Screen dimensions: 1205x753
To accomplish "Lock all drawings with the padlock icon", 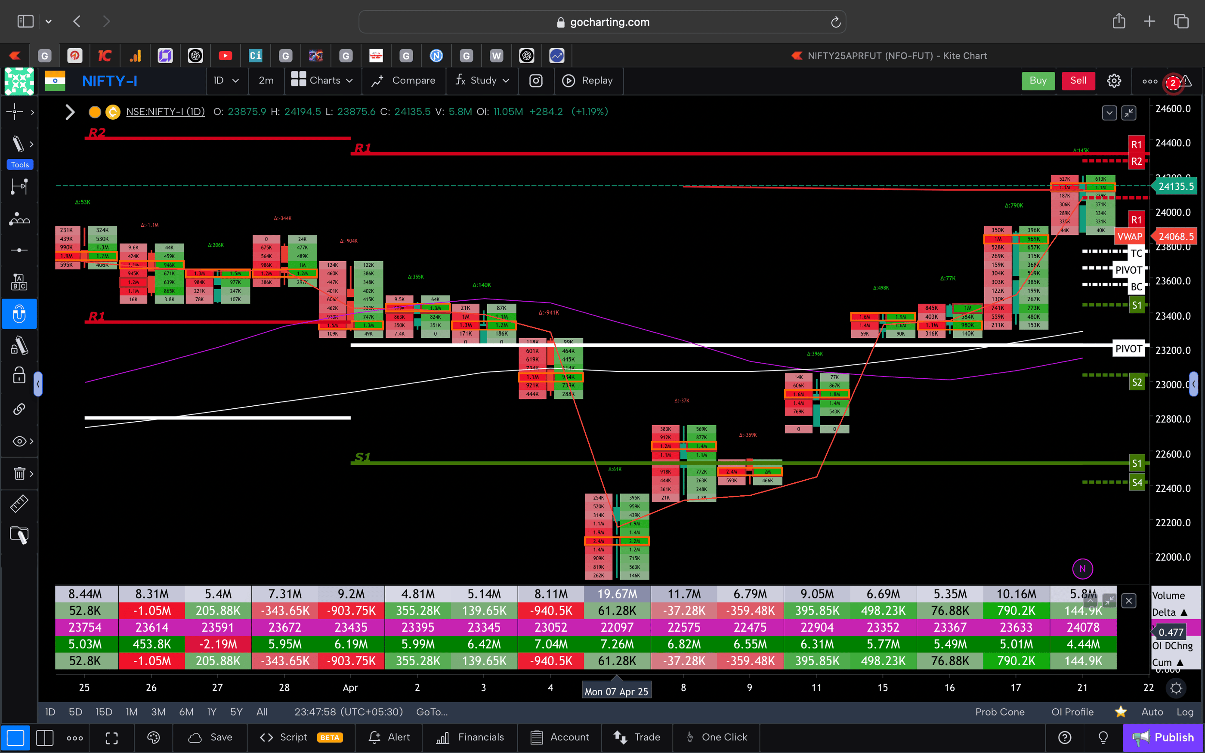I will (19, 375).
